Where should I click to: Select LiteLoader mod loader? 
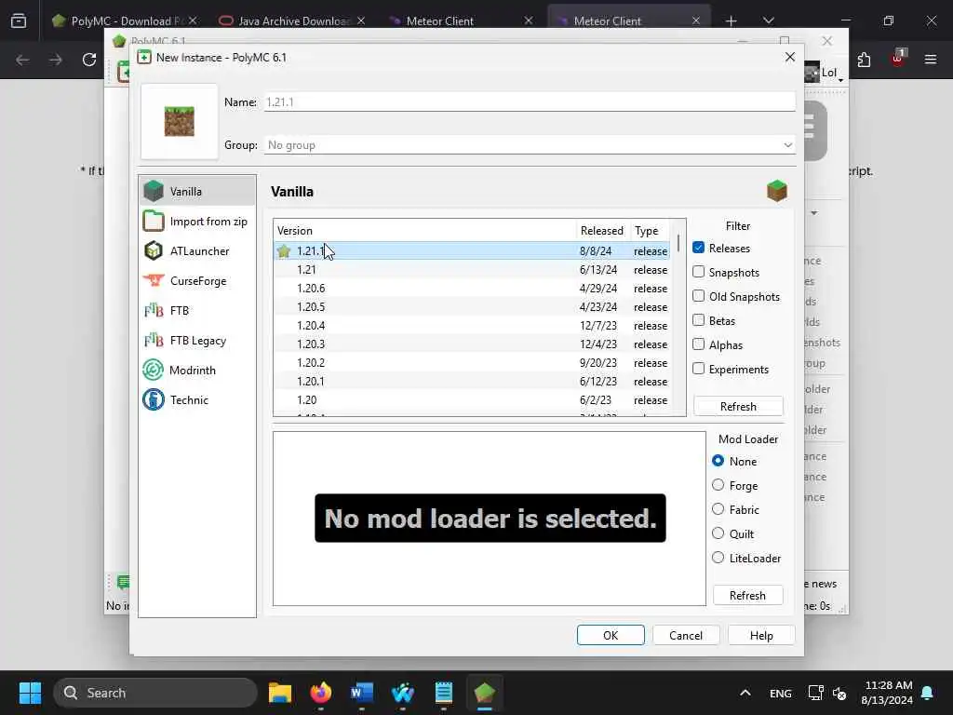point(718,558)
